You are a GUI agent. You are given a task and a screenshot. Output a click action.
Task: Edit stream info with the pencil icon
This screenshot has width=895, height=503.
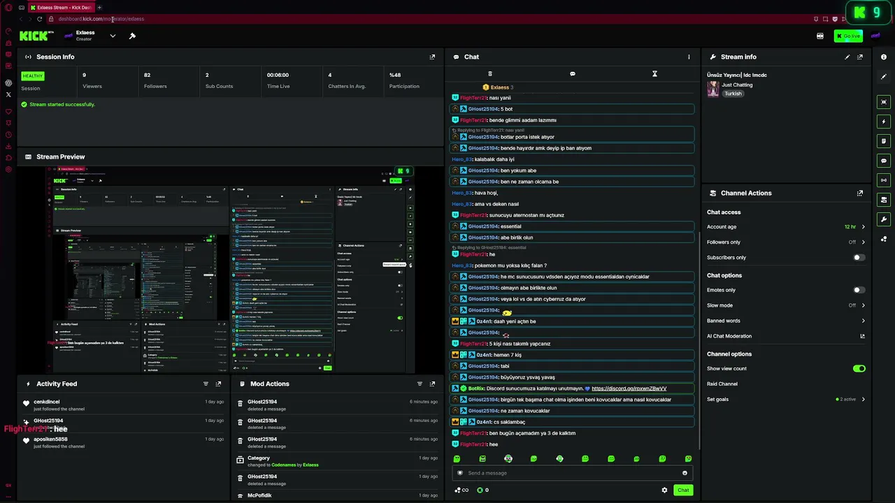coord(847,57)
